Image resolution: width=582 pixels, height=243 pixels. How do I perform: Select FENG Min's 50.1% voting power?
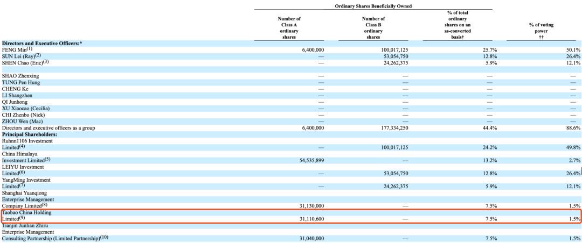(x=573, y=49)
